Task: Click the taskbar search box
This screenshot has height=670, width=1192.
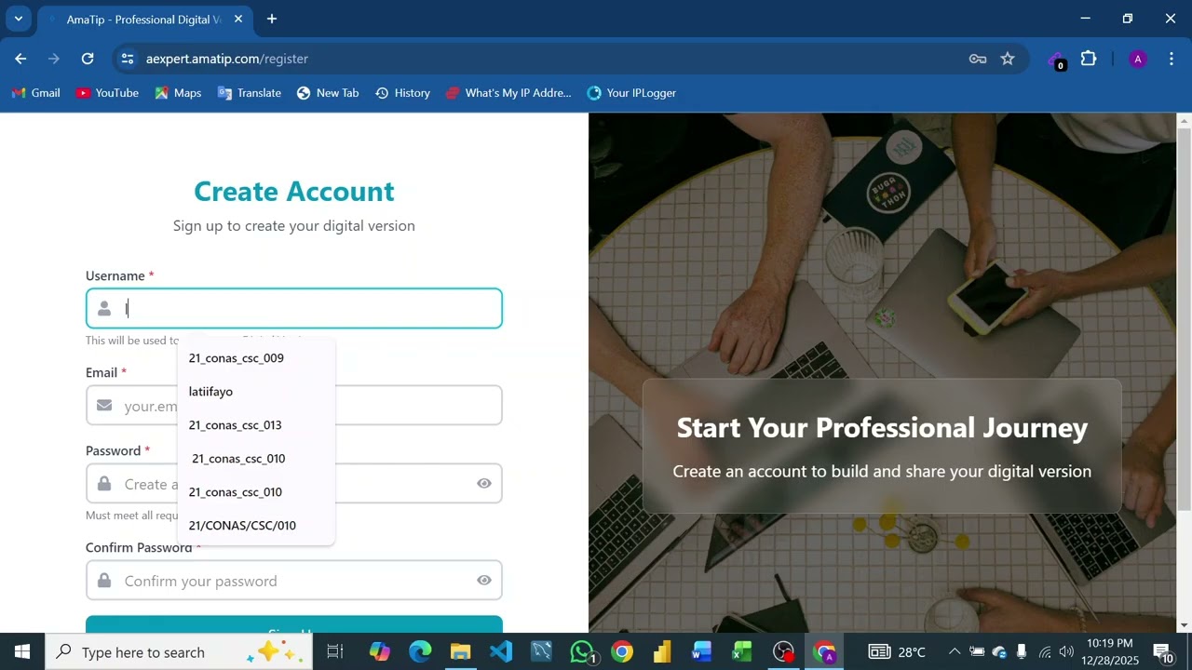Action: tap(180, 651)
